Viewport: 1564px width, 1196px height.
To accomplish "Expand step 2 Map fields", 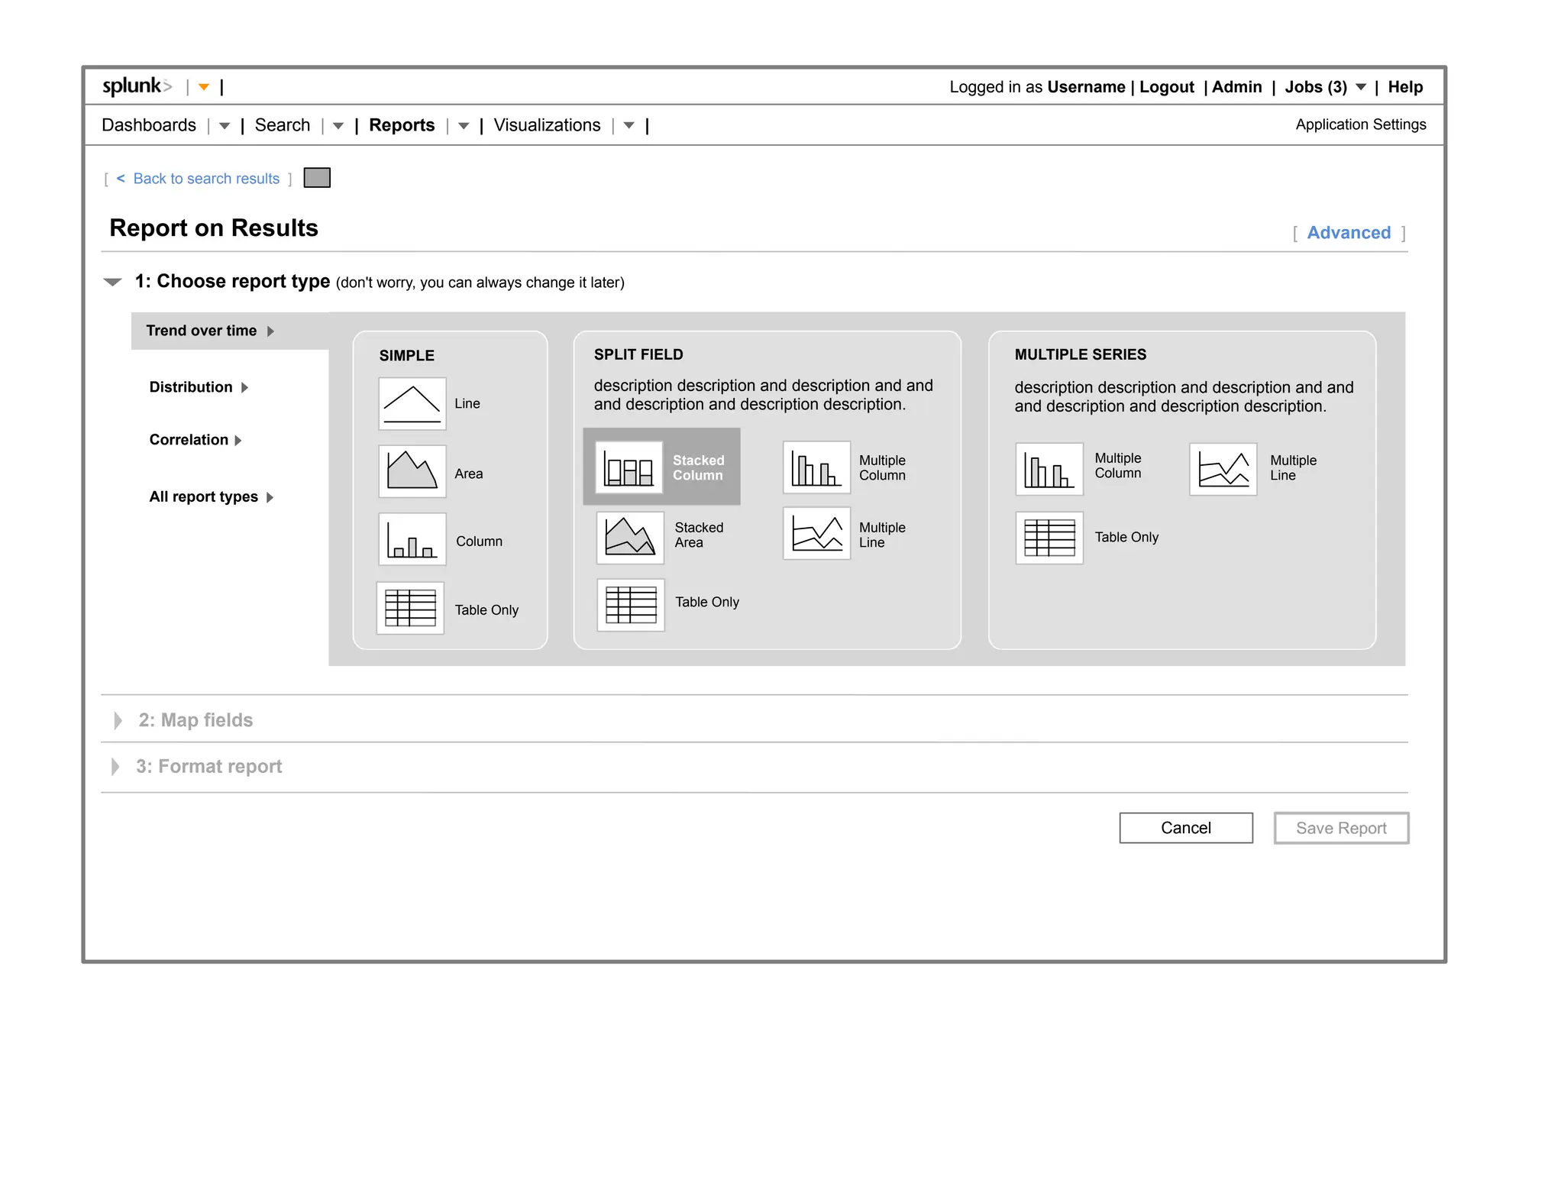I will click(x=118, y=720).
